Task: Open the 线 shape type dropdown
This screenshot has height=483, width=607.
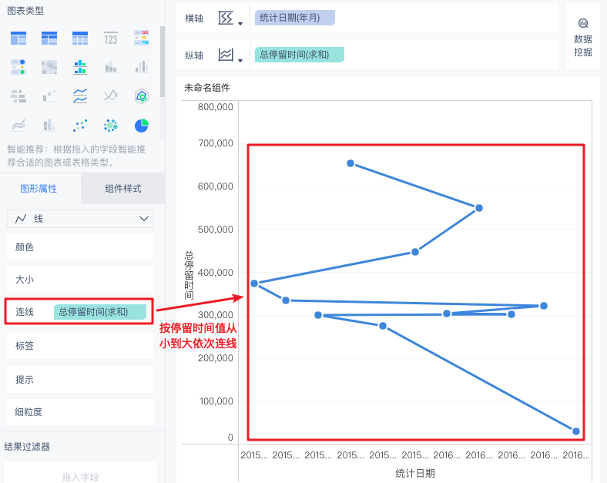Action: 80,219
